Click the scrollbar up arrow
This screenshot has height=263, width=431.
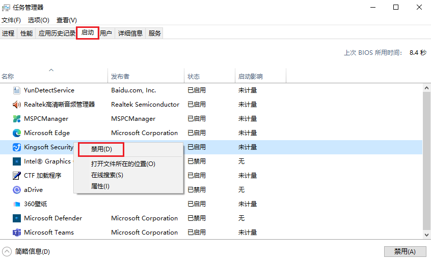(x=426, y=88)
